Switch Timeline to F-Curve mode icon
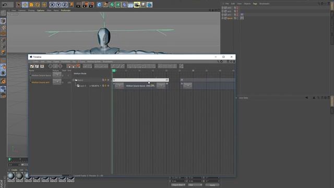334x188 pixels. click(37, 66)
